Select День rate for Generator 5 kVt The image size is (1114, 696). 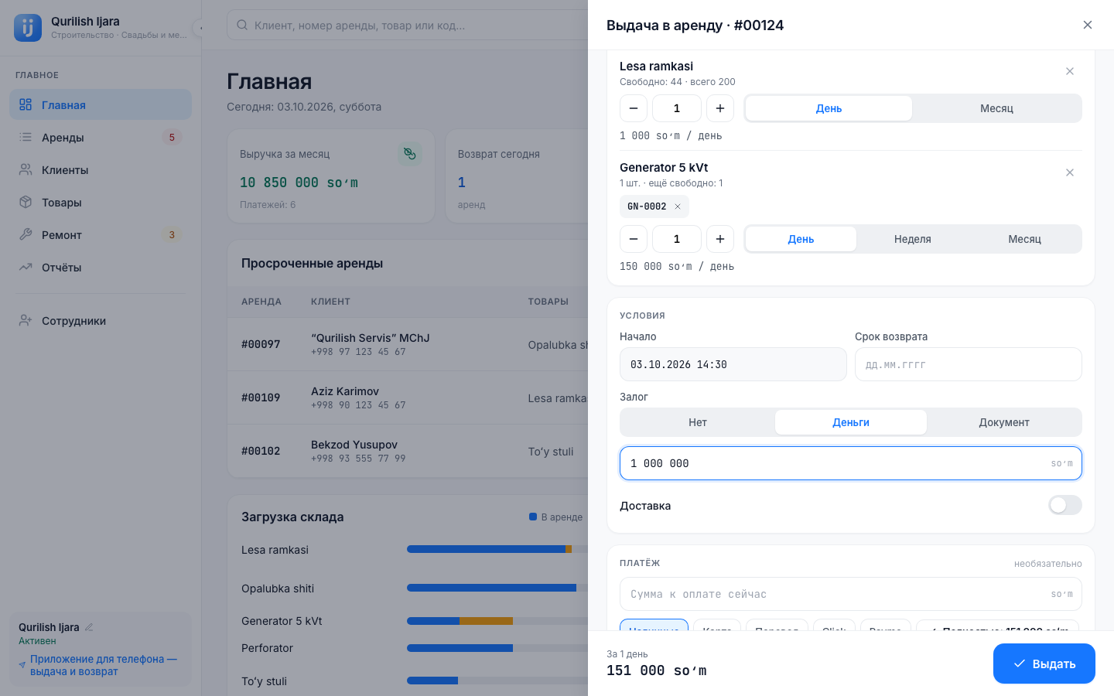(801, 239)
